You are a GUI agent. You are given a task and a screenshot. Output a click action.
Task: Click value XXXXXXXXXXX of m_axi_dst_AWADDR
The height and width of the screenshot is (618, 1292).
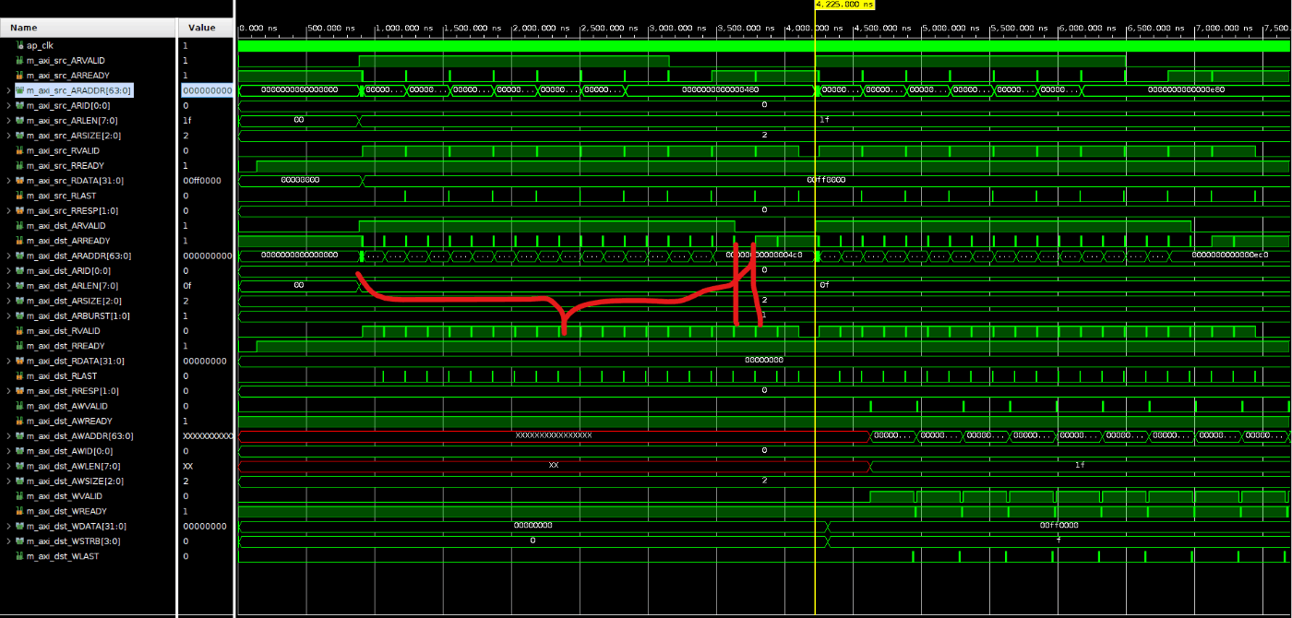(x=207, y=436)
